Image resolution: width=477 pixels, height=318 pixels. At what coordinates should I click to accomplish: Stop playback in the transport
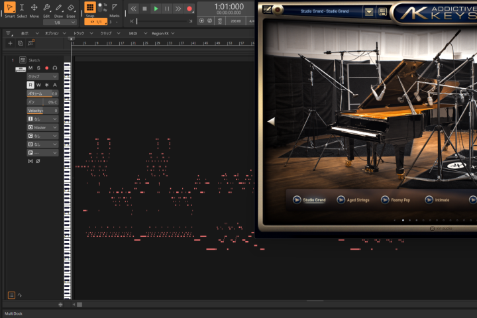pyautogui.click(x=145, y=9)
